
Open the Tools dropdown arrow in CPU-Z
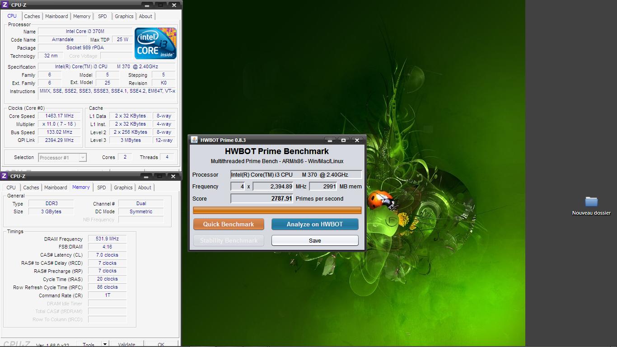pos(105,344)
